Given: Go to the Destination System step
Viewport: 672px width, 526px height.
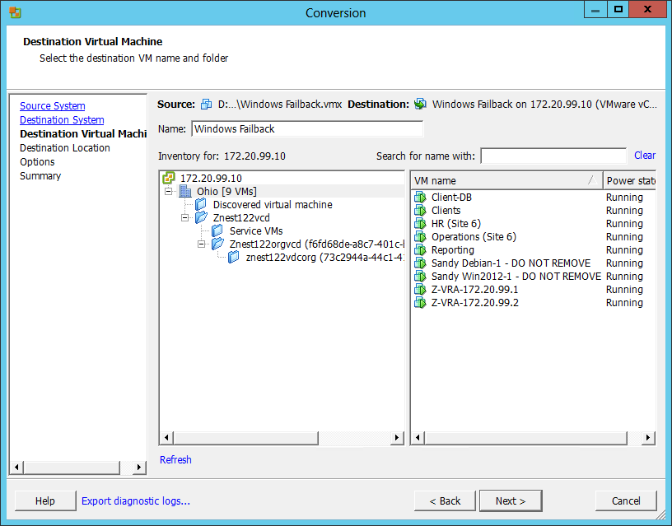Looking at the screenshot, I should pos(62,120).
